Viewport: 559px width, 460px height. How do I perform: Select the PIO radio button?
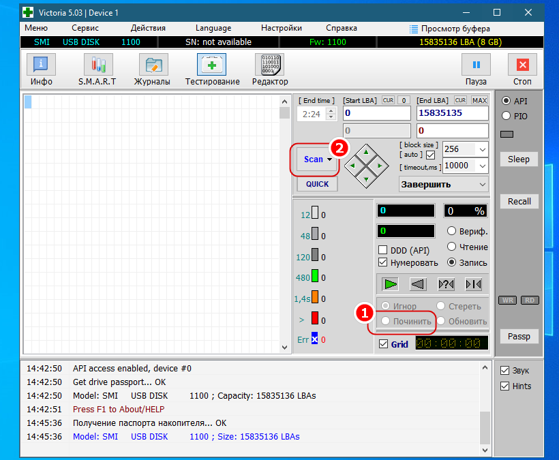click(507, 116)
